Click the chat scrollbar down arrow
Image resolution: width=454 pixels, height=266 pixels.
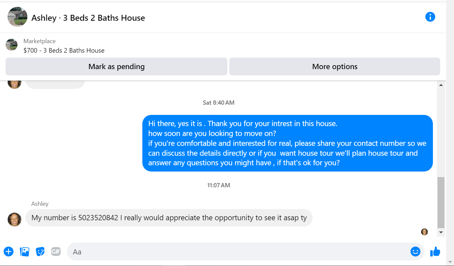pyautogui.click(x=441, y=232)
